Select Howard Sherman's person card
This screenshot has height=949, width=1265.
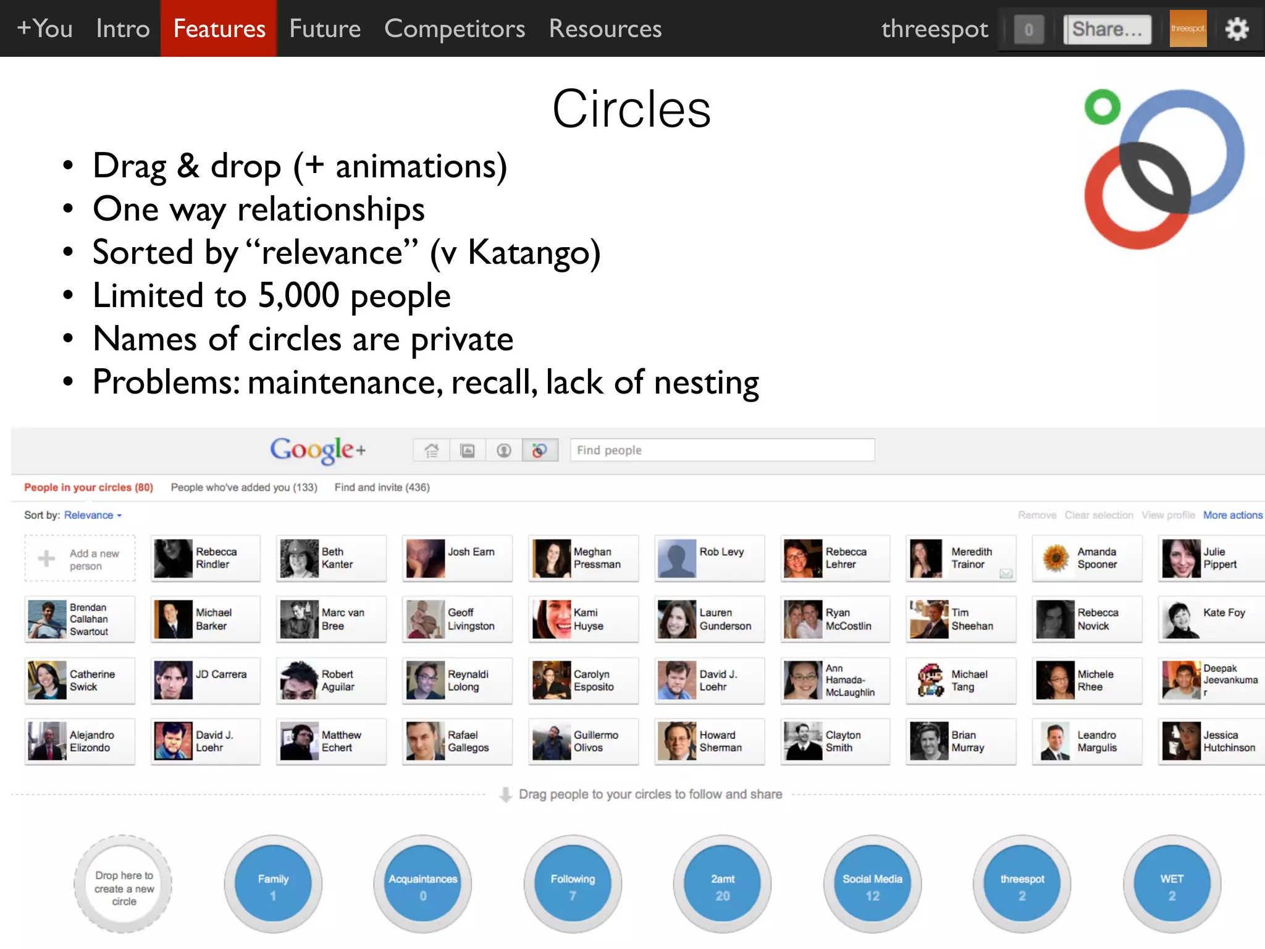[710, 741]
